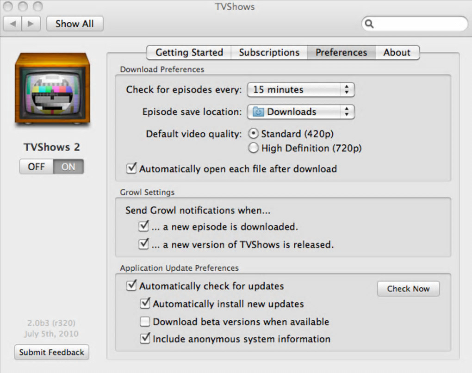Toggle Growl notification for new episode downloaded
The height and width of the screenshot is (373, 472).
pyautogui.click(x=144, y=226)
